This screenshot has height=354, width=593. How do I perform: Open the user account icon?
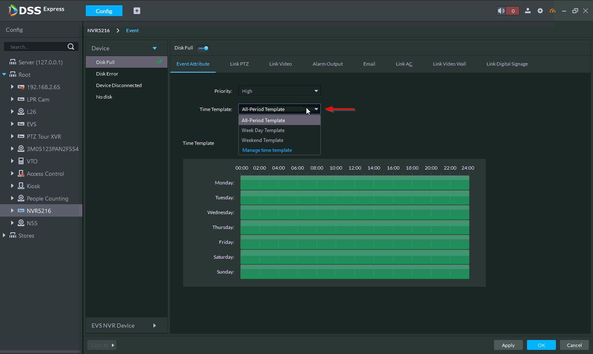527,11
